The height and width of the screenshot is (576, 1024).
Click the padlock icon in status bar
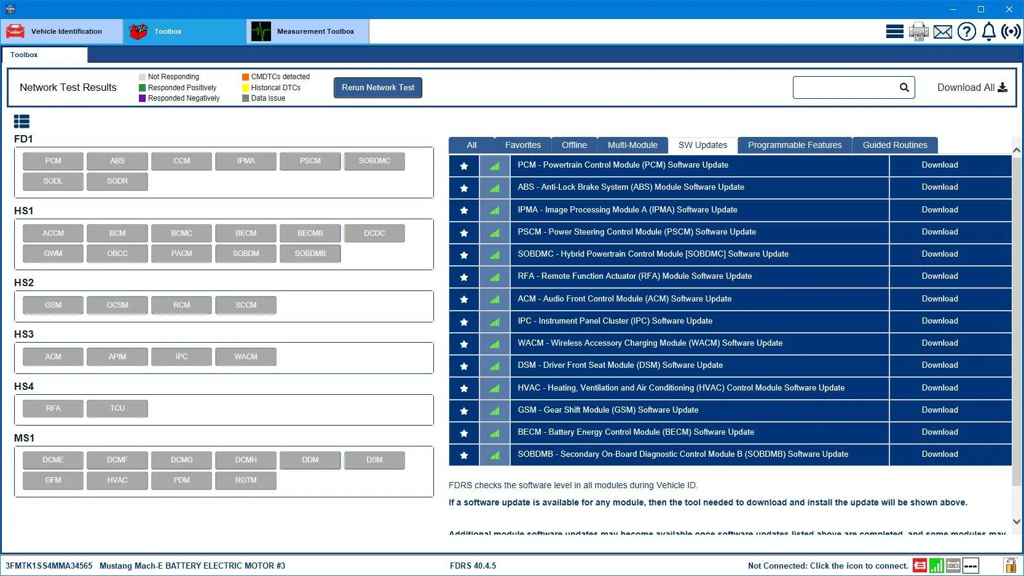pos(1010,566)
